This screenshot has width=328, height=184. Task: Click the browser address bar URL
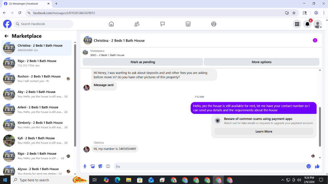click(x=64, y=13)
